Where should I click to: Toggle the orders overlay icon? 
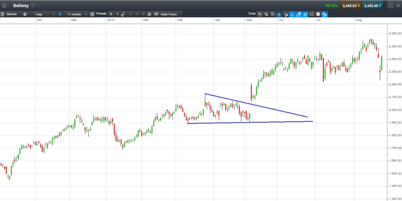point(305,14)
